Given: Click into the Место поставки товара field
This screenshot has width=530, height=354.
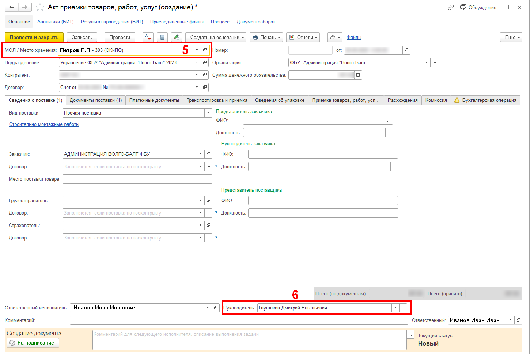Looking at the screenshot, I should pos(137,179).
